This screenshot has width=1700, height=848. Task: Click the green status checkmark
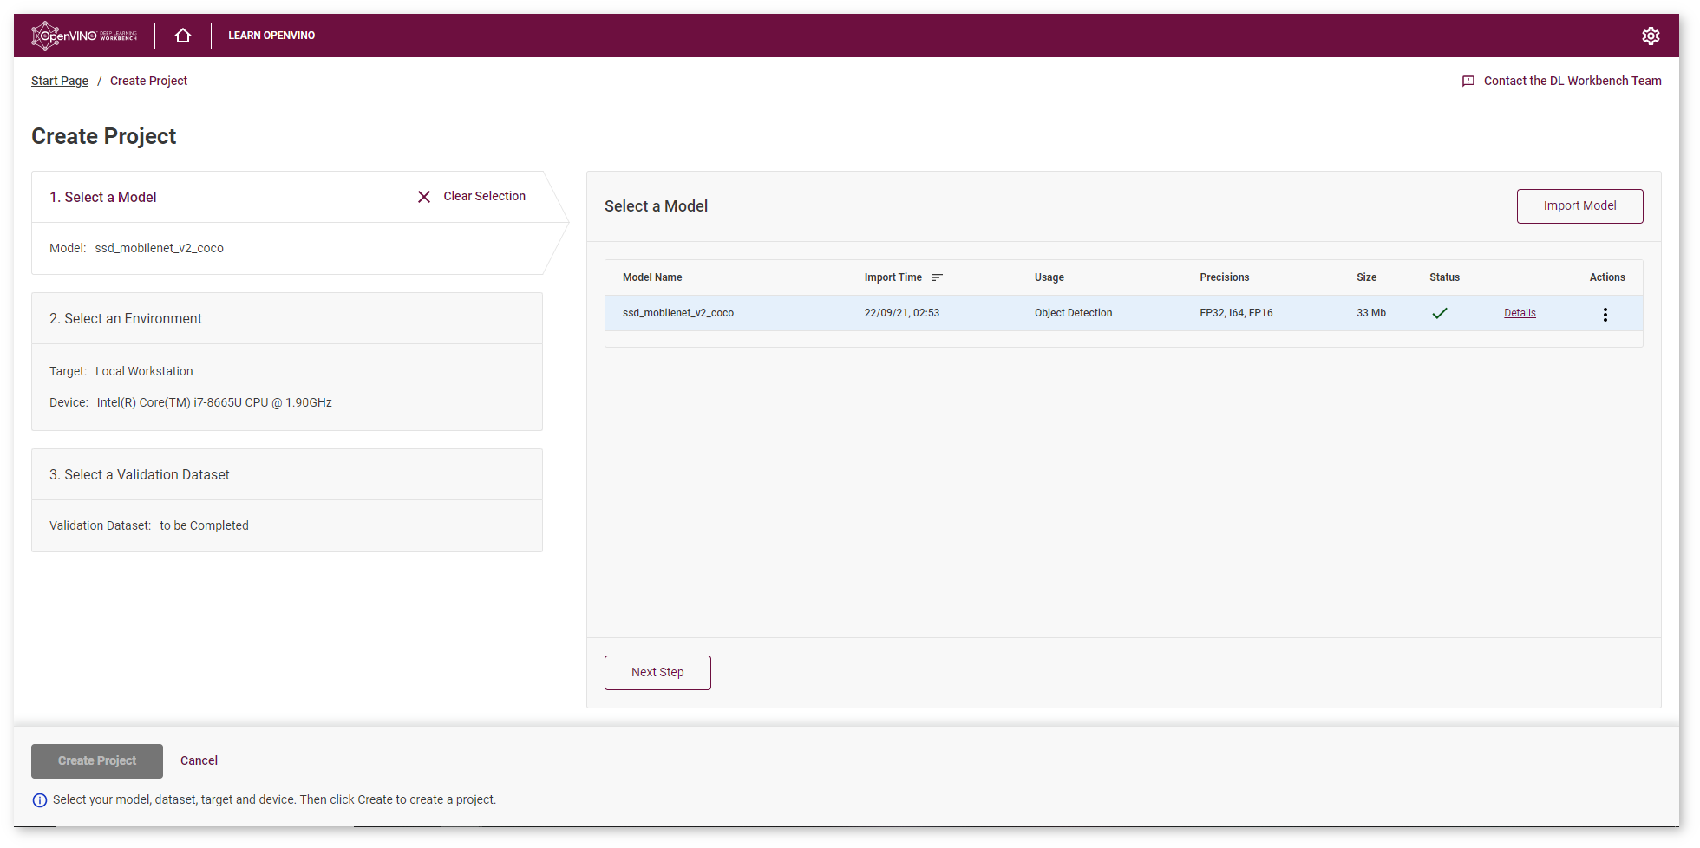(x=1440, y=314)
